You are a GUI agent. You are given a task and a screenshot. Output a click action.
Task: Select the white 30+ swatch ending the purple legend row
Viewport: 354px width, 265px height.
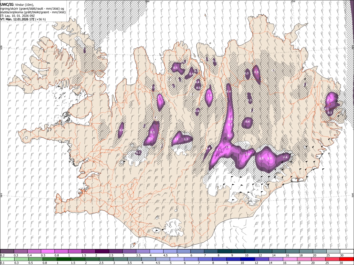click(x=347, y=251)
